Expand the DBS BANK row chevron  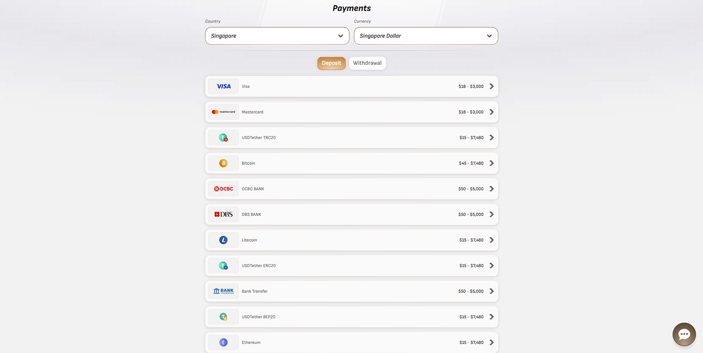[x=492, y=214]
